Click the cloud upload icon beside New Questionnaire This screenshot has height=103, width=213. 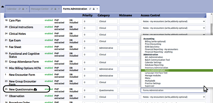click(x=35, y=89)
